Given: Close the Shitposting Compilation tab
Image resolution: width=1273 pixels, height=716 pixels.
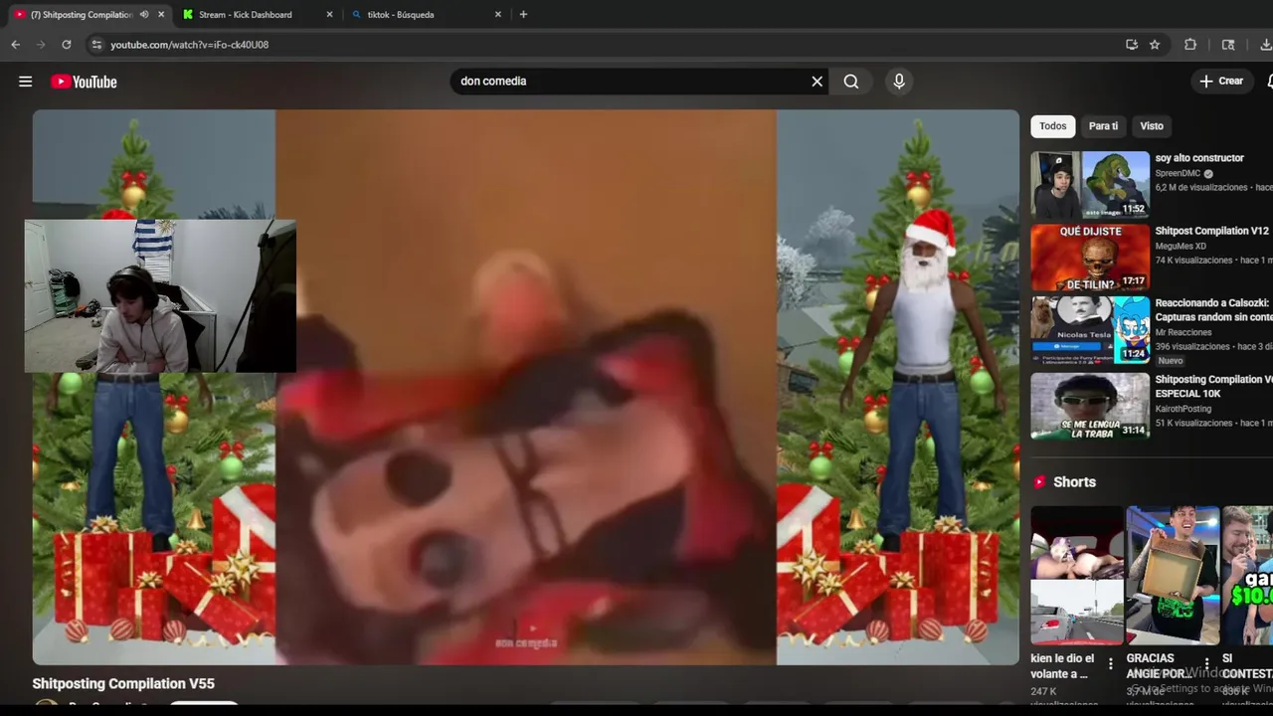Looking at the screenshot, I should click(161, 15).
